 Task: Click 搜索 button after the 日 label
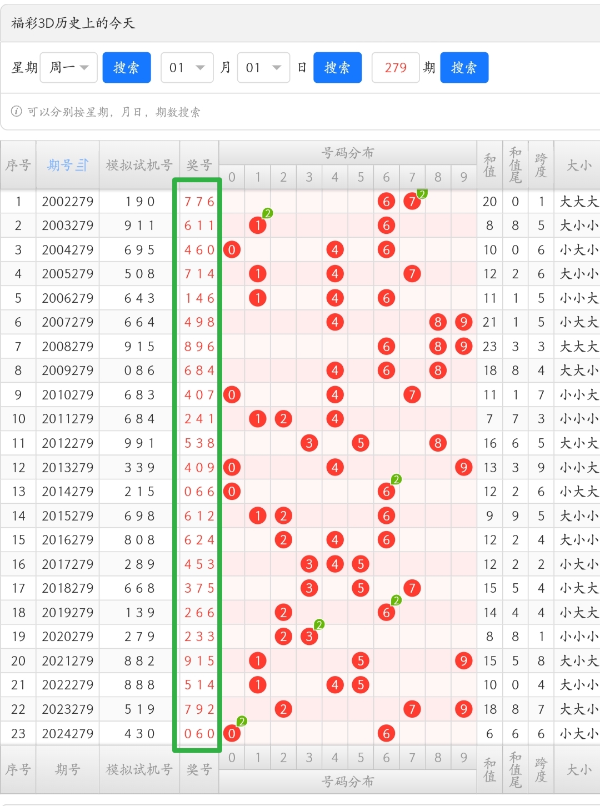tap(337, 67)
